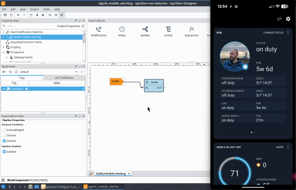Click the megaphone icon in the phone app
The width and height of the screenshot is (296, 190).
pos(279,19)
